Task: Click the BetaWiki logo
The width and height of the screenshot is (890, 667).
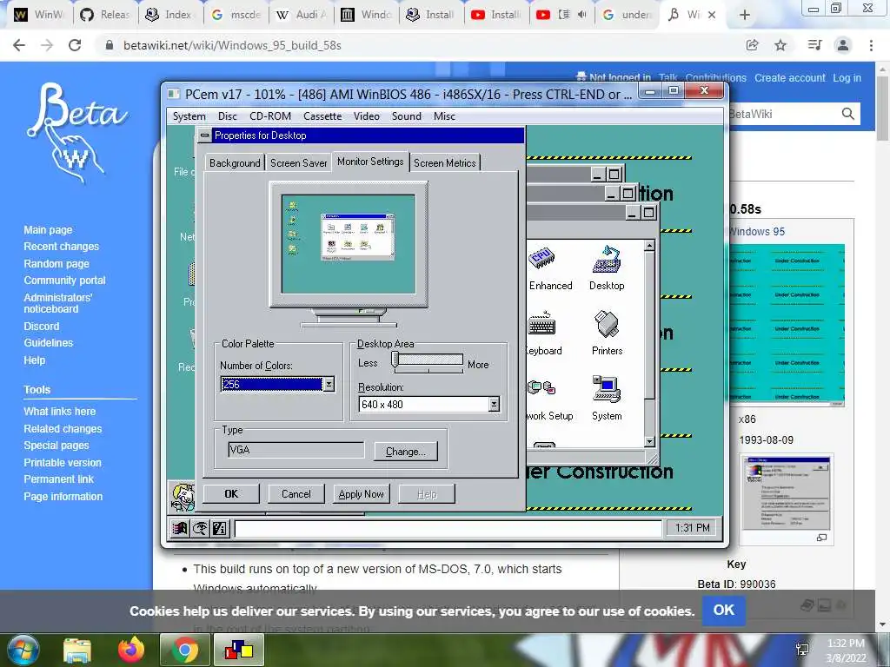Action: (77, 133)
